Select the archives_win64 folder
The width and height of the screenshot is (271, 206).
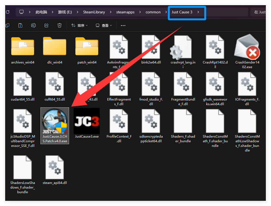coord(23,51)
